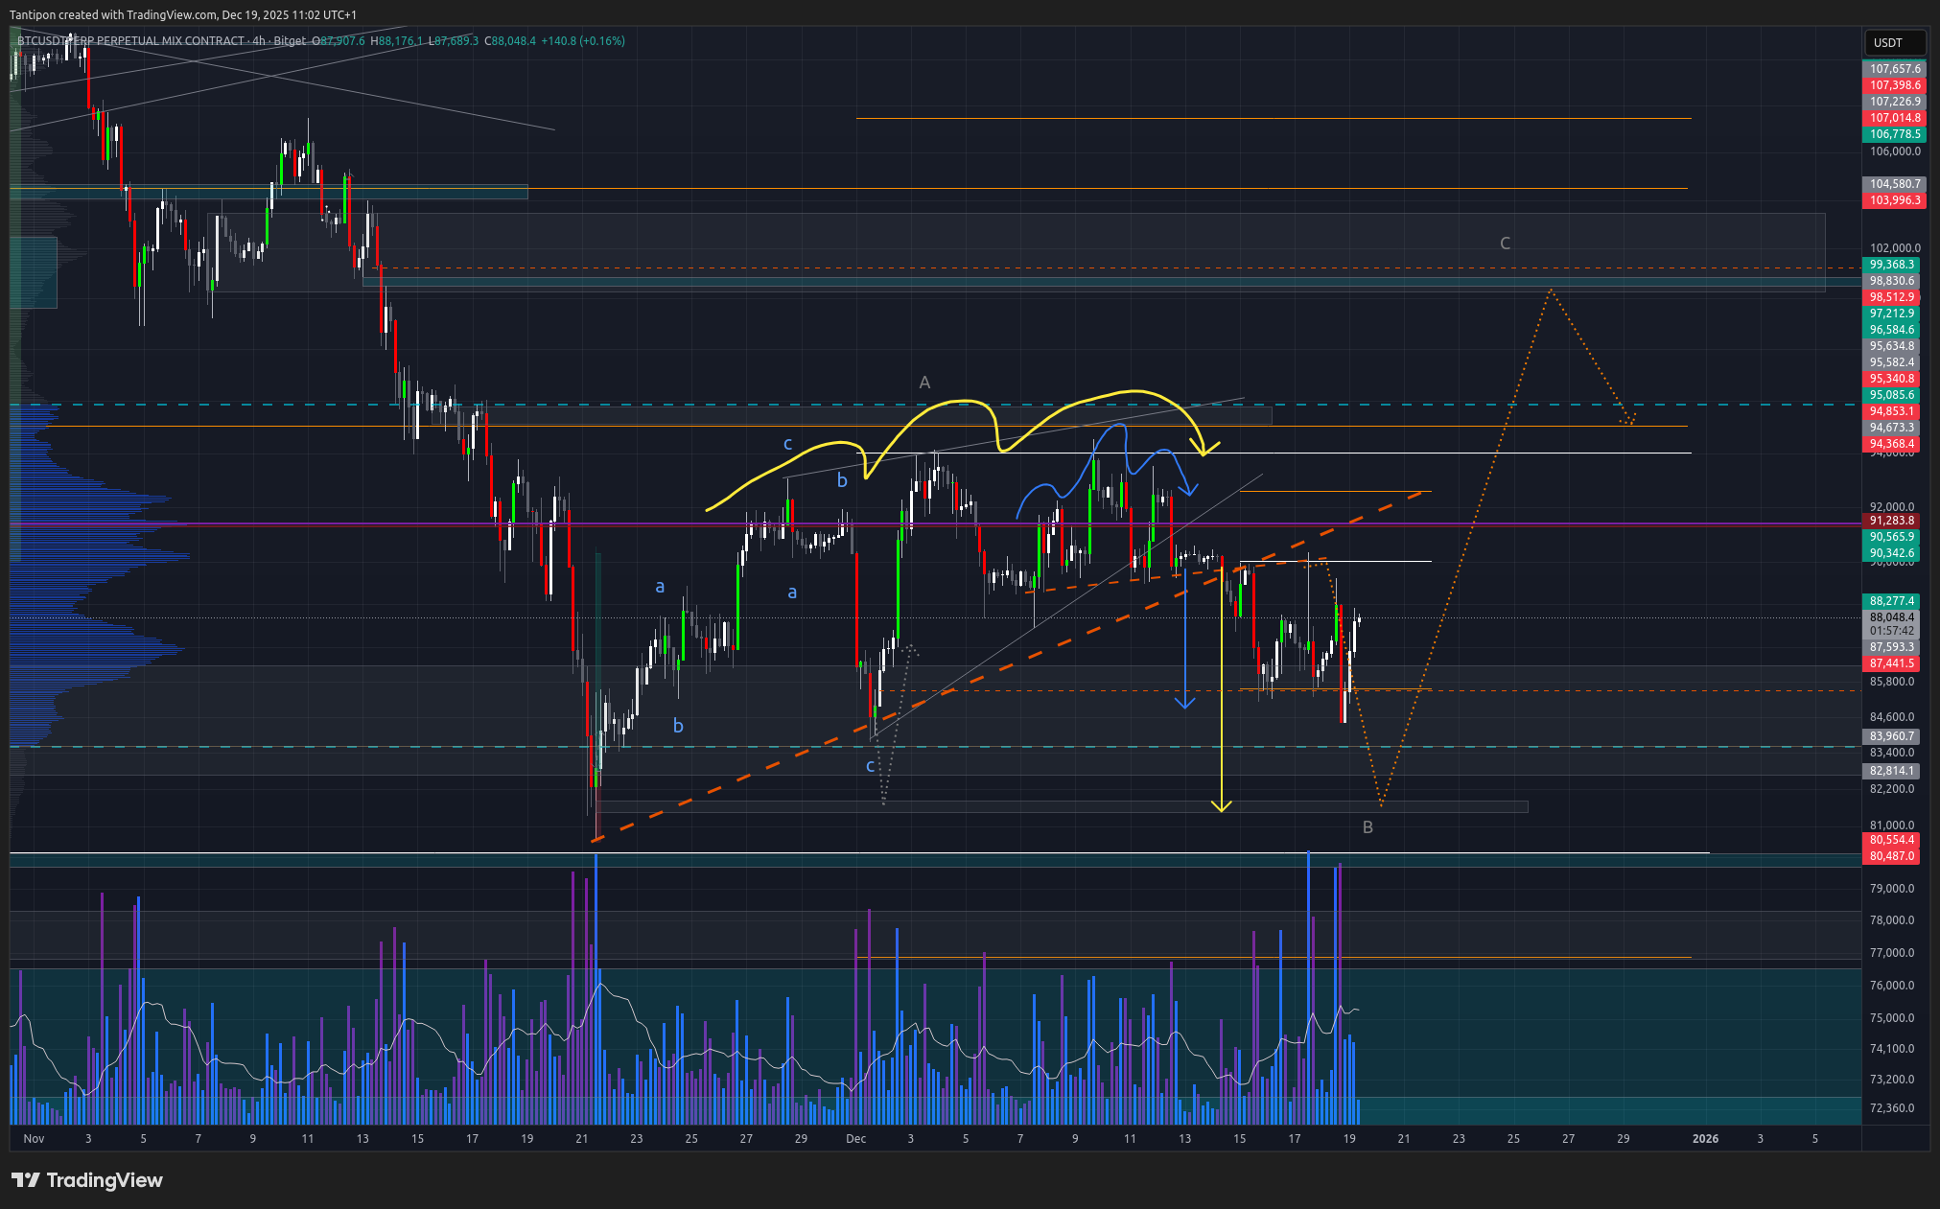This screenshot has width=1940, height=1209.
Task: Select the gray wave label C in the upper zone
Action: 1505,244
